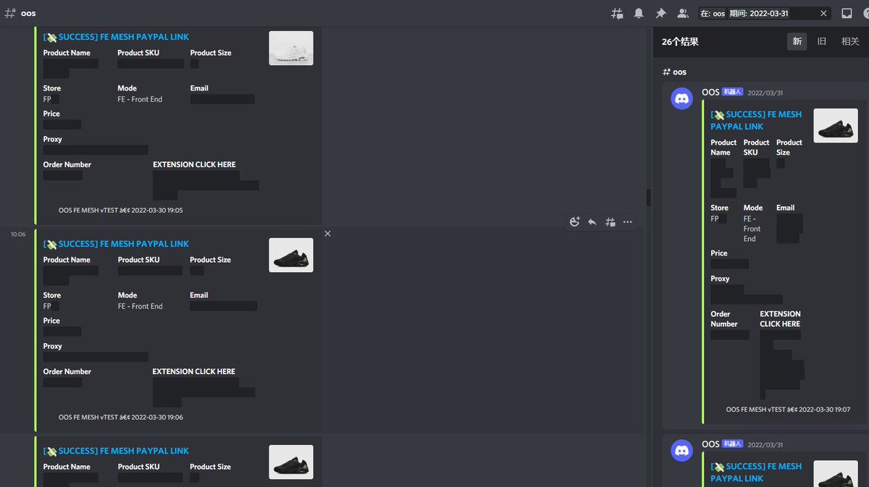
Task: Add a reaction from the message toolbar
Action: pyautogui.click(x=575, y=222)
